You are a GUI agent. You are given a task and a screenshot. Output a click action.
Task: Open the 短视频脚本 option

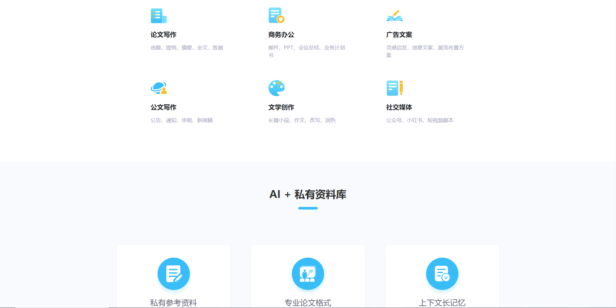(441, 120)
